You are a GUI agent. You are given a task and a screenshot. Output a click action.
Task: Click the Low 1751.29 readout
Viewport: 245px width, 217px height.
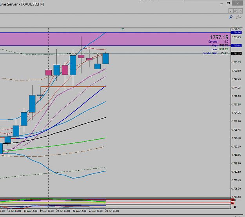pos(220,49)
